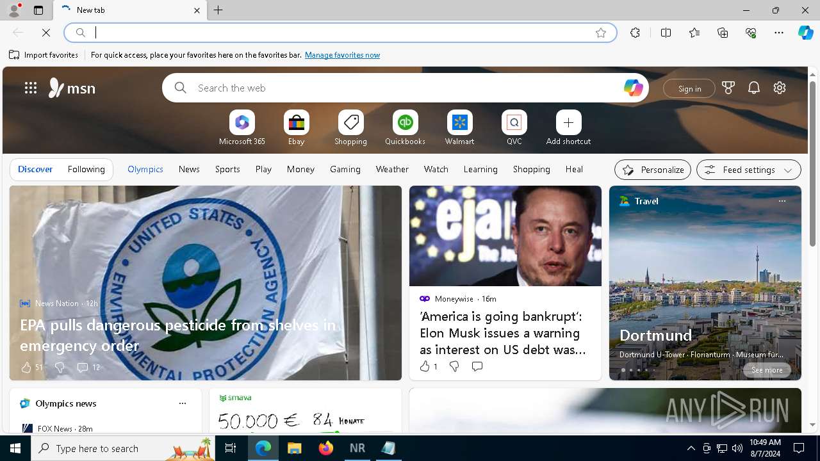
Task: Open Collections in the Edge toolbar
Action: coord(723,33)
